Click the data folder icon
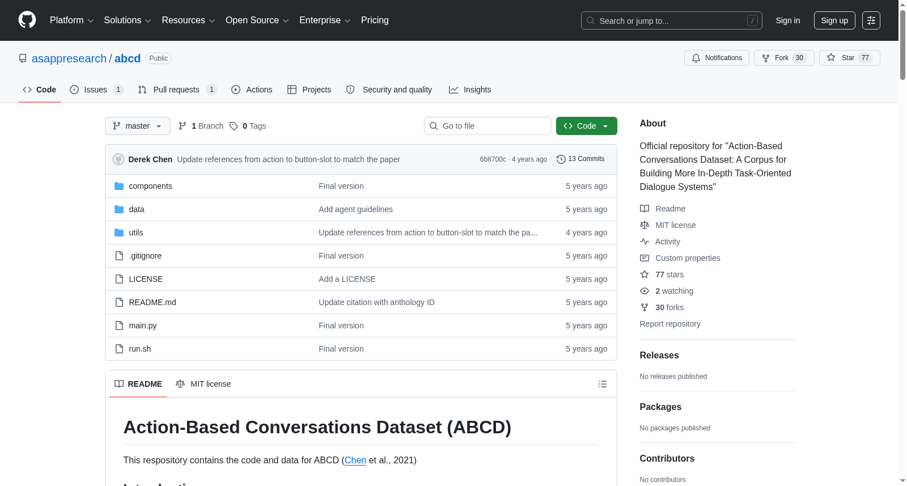This screenshot has height=486, width=907. point(119,209)
